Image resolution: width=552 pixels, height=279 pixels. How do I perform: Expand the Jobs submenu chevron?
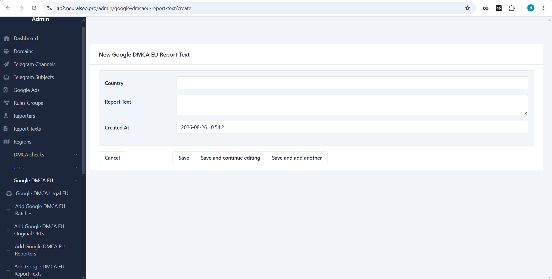pyautogui.click(x=76, y=168)
